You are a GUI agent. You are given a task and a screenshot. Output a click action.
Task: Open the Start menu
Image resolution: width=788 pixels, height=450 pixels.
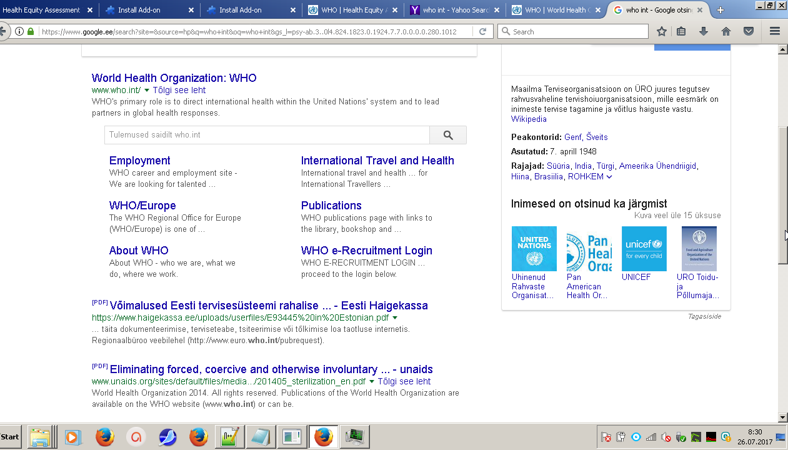click(10, 437)
